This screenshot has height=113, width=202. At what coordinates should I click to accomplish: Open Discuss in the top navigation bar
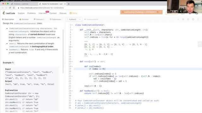click(x=63, y=13)
